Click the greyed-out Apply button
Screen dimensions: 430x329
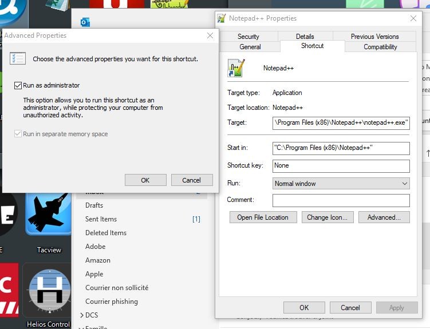click(x=397, y=308)
